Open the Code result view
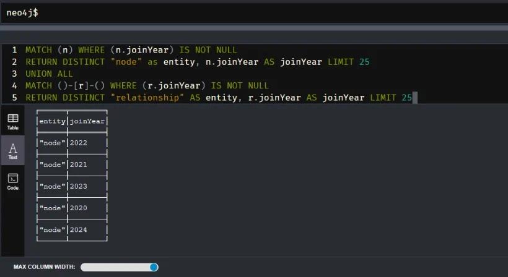This screenshot has width=508, height=277. 12,181
